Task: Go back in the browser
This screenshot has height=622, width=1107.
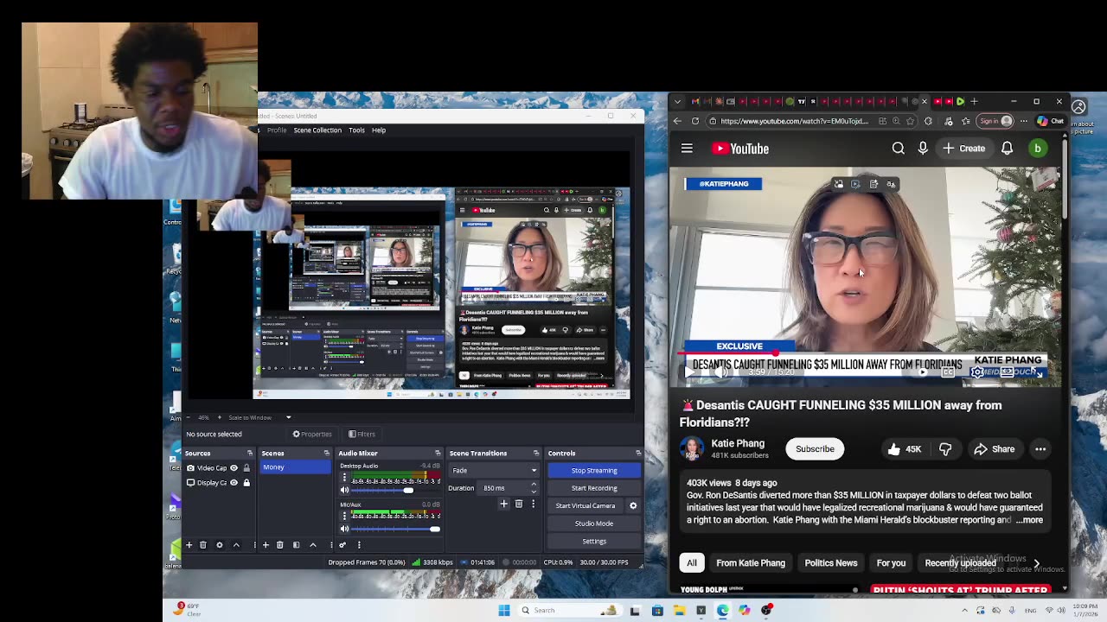Action: 677,121
